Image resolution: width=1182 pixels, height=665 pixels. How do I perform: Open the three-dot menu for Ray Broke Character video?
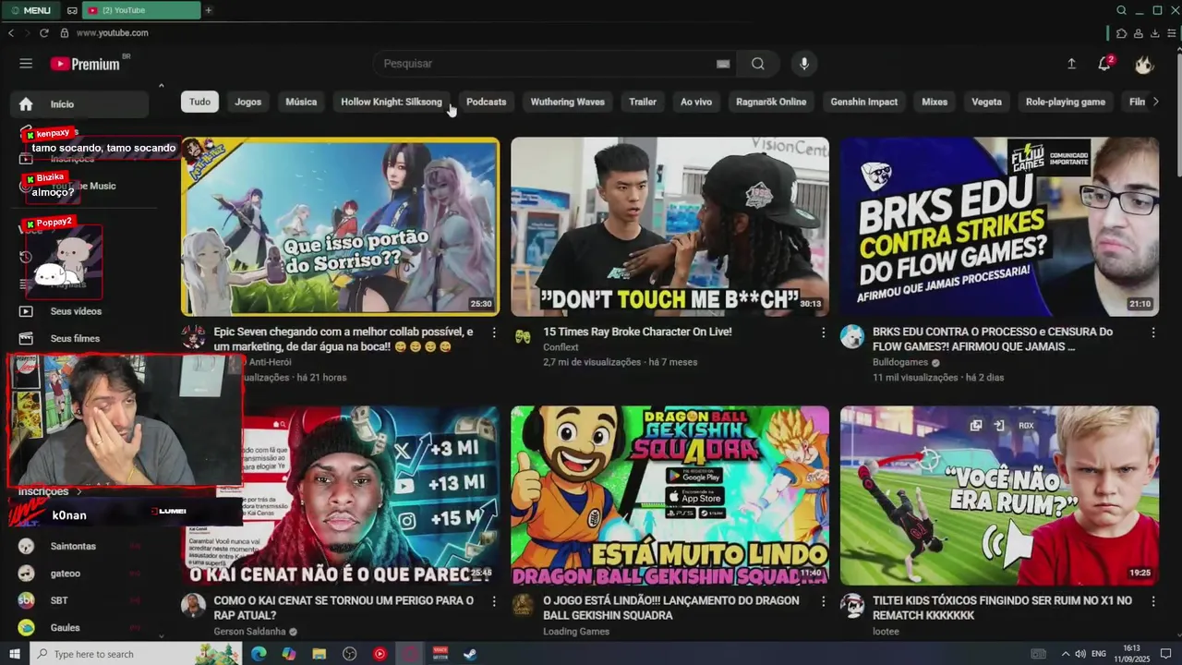[x=824, y=332]
